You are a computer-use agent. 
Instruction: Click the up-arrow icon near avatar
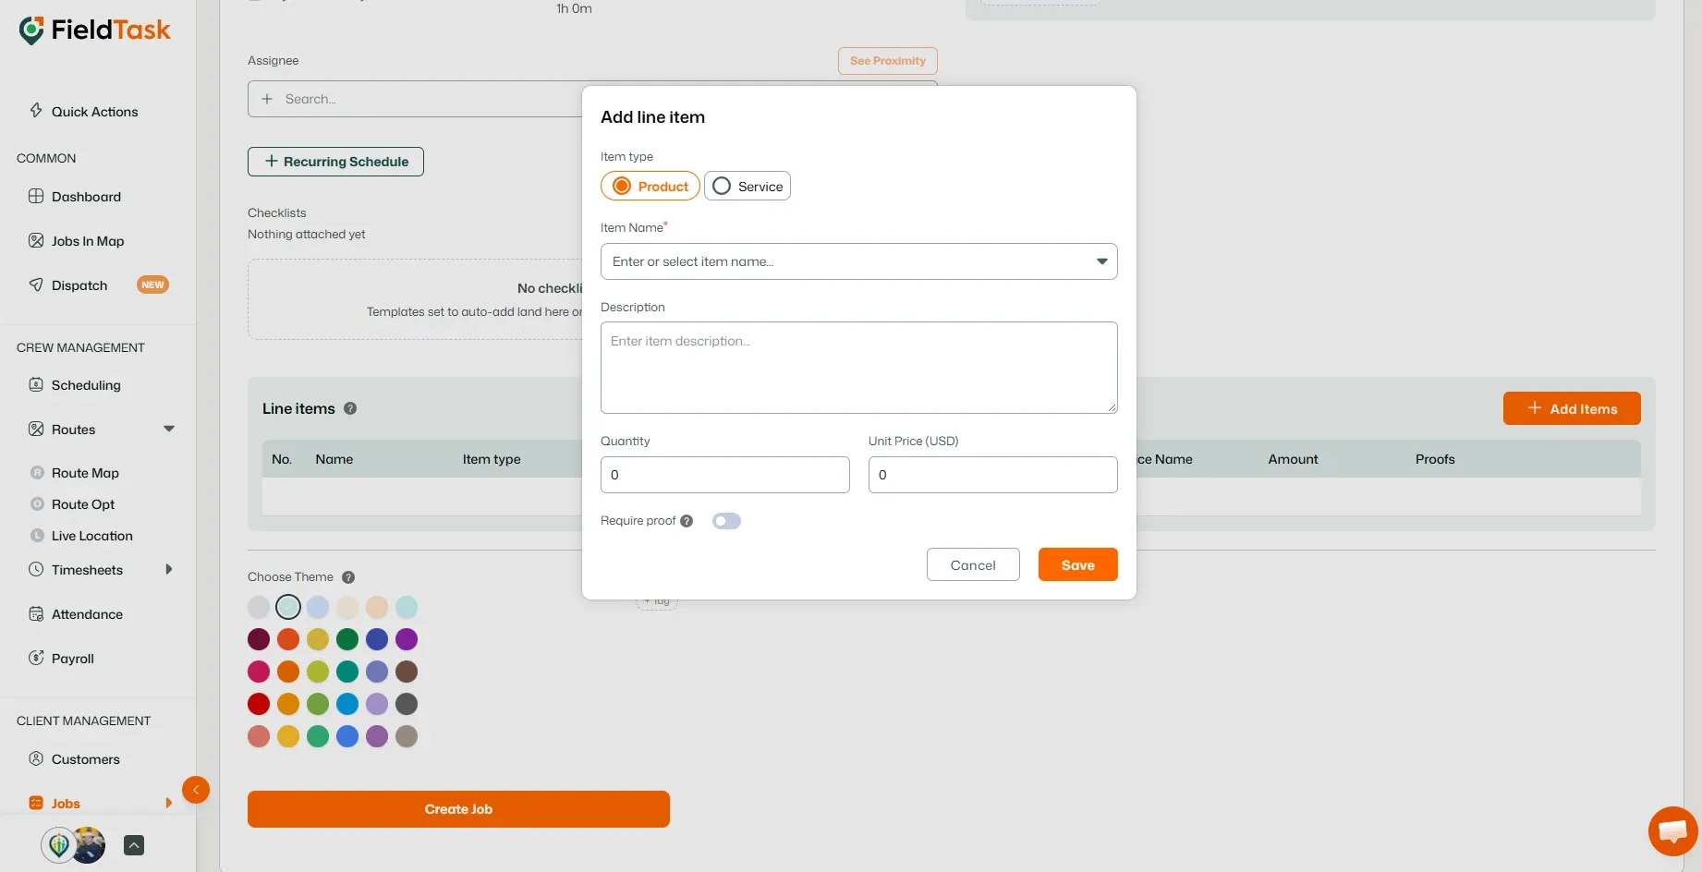134,845
